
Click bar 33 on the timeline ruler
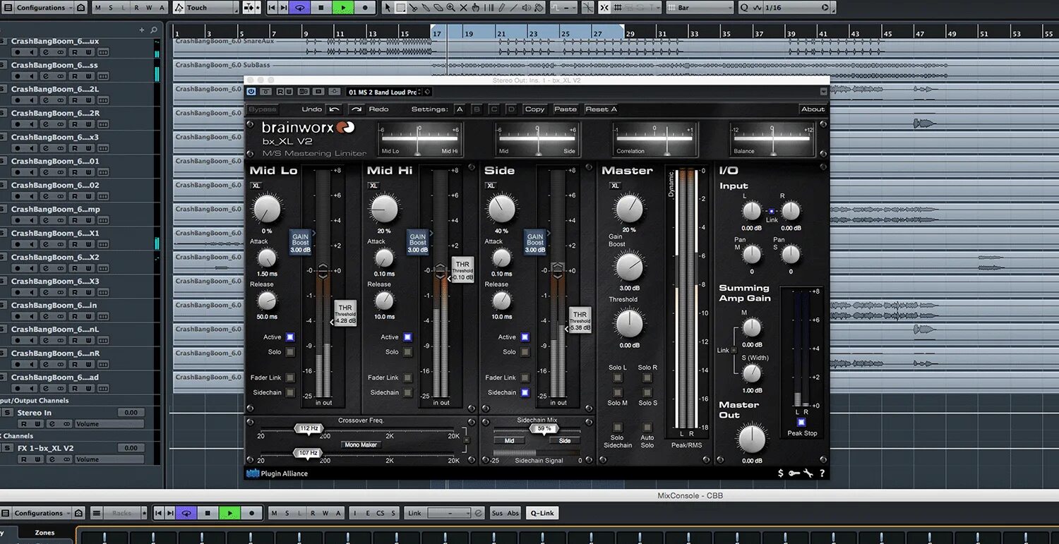(x=694, y=33)
